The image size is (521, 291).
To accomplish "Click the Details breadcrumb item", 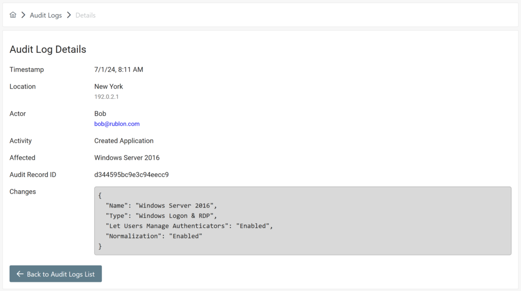I will (85, 15).
